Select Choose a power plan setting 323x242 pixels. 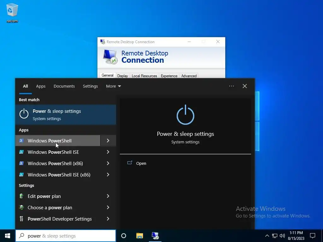tap(58, 207)
